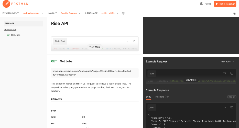Switch to the Headers (19) tab
Viewport: 239px width, 128px height.
click(162, 97)
